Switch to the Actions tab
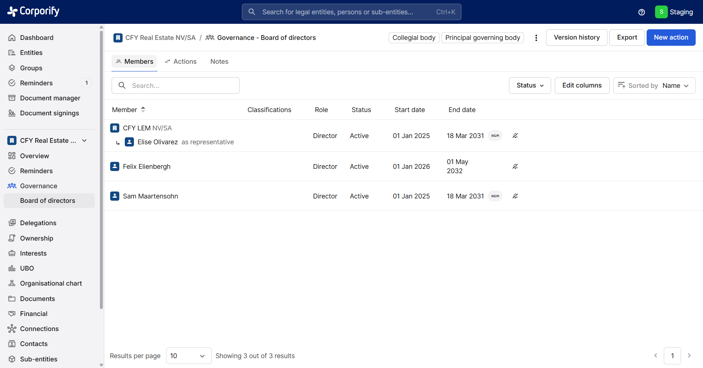703x368 pixels. click(181, 62)
